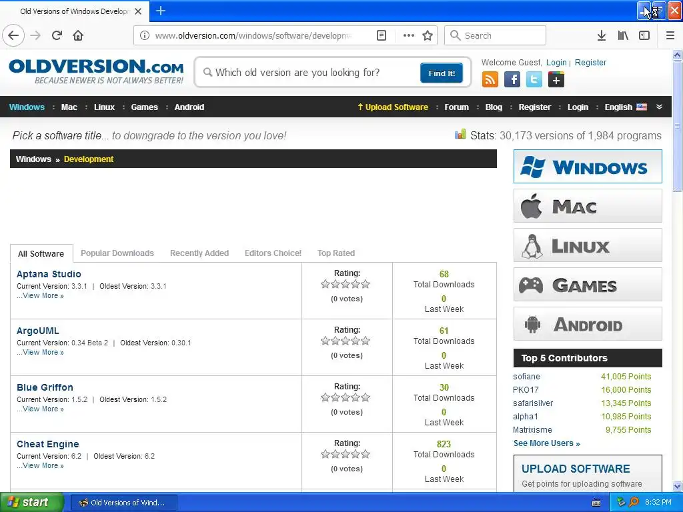Switch to the Recently Added tab
The height and width of the screenshot is (512, 683).
199,253
